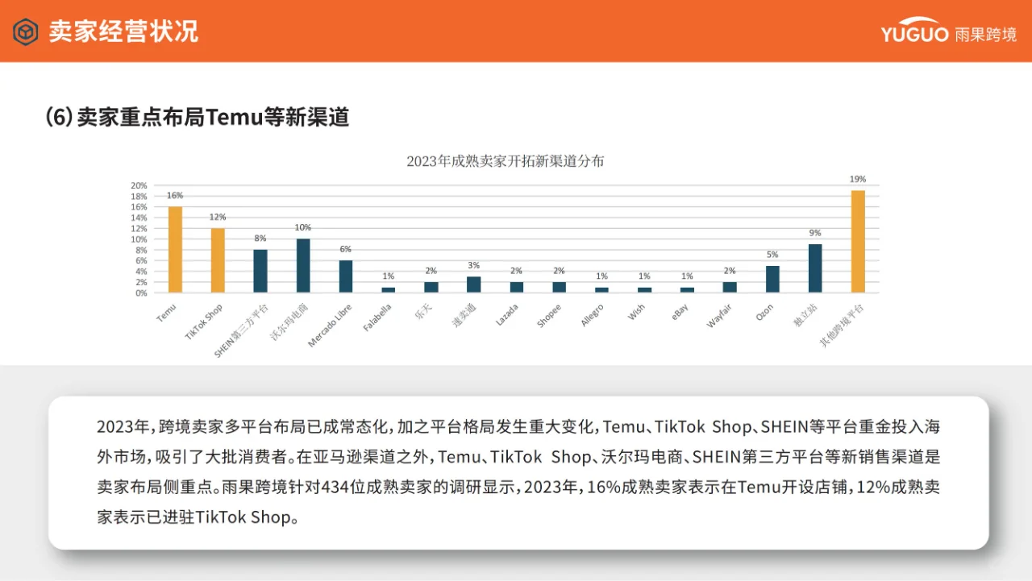Click the 沃尔玛电商 10% bar
This screenshot has height=581, width=1032.
pos(303,266)
